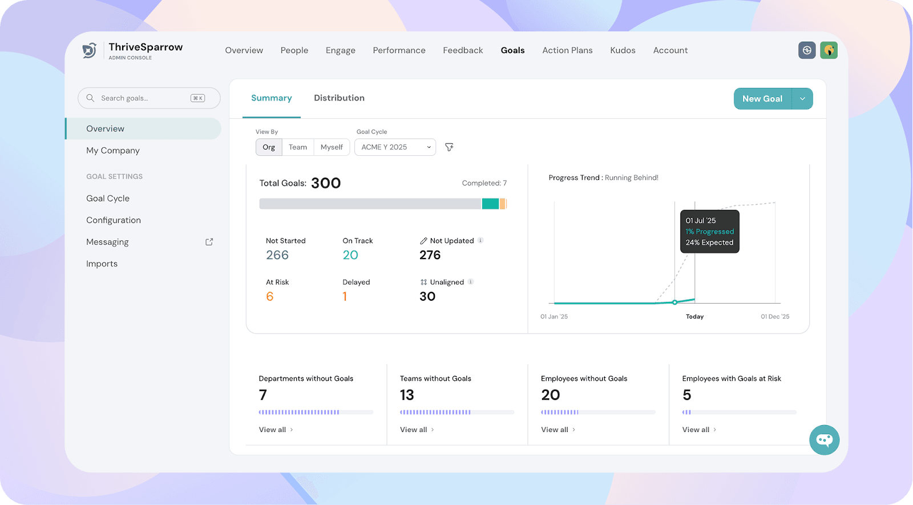Screen dimensions: 913x505
Task: Click the ThriveSparrow logo icon
Action: 90,51
